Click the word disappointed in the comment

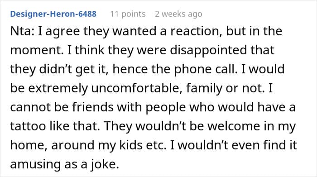208,50
